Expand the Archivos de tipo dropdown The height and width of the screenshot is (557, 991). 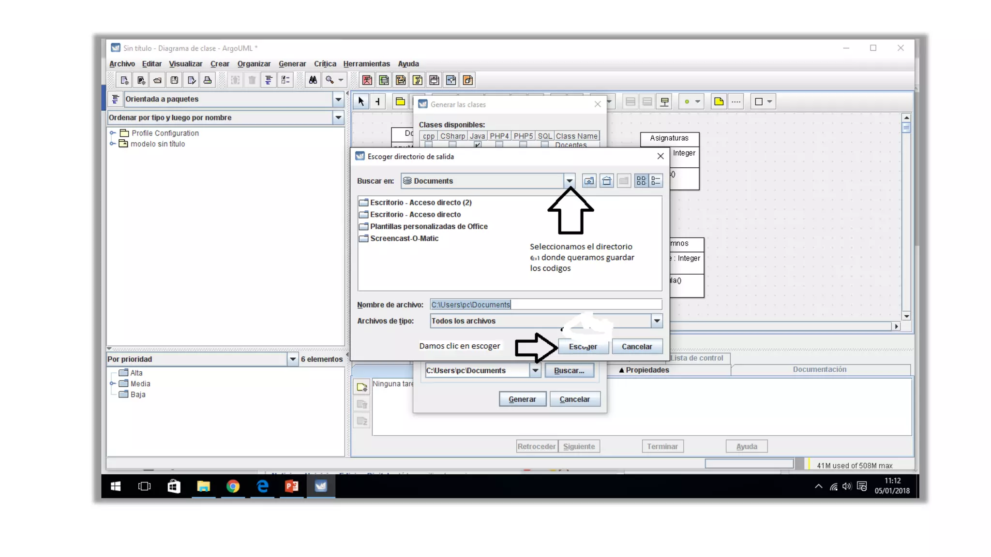(657, 321)
